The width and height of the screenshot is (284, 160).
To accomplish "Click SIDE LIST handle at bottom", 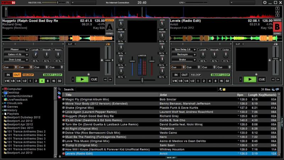I will click(171, 158).
